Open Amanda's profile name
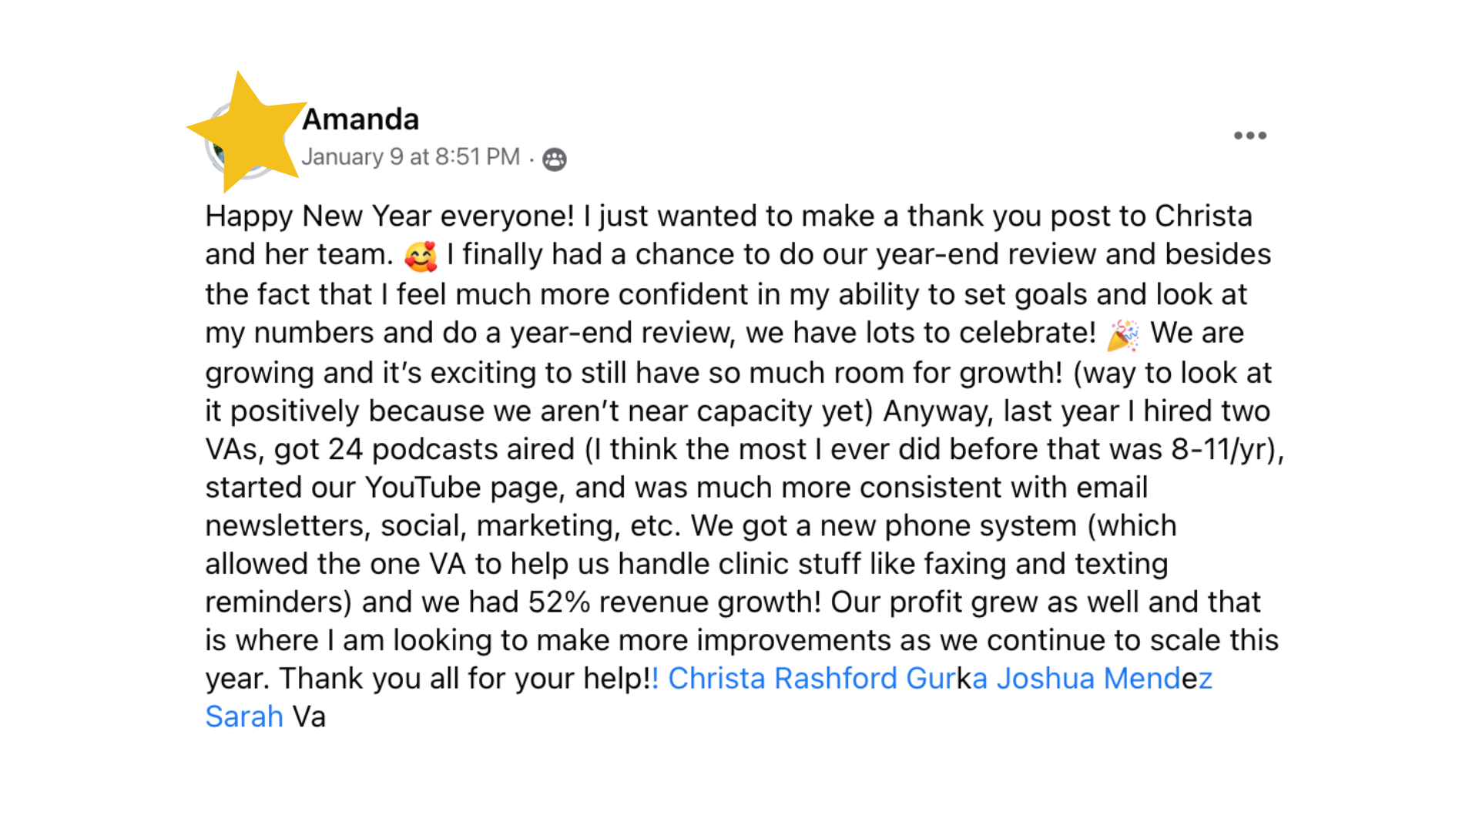This screenshot has width=1479, height=832. coord(361,119)
